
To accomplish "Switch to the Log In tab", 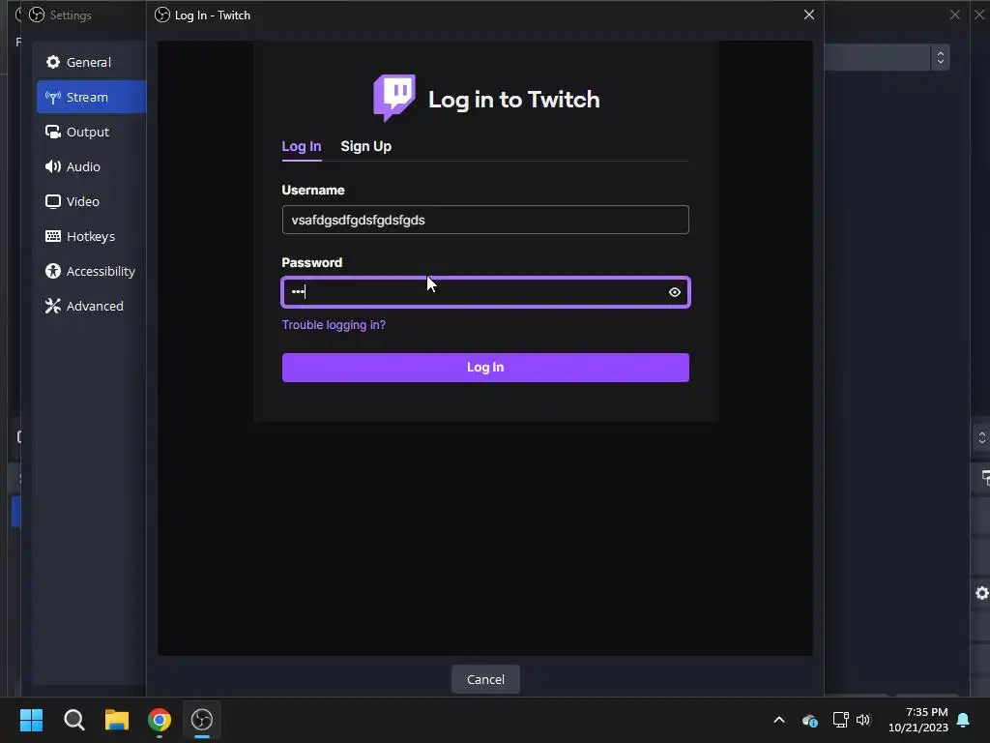I will (302, 146).
